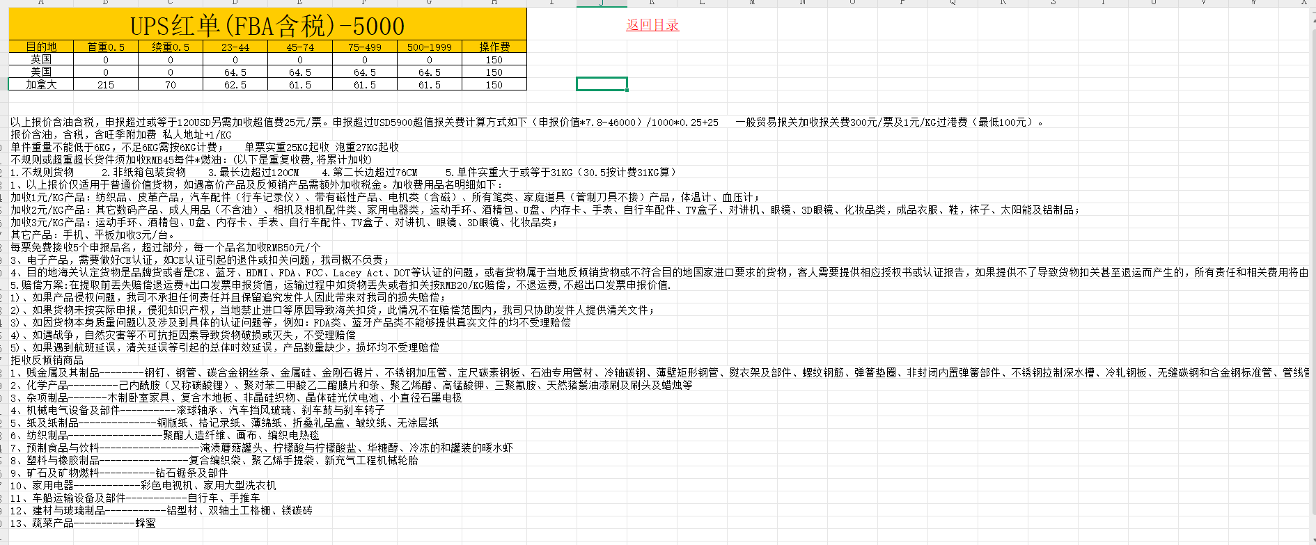Image resolution: width=1316 pixels, height=545 pixels.
Task: Select the 4)、如遇战争 line
Action: pos(183,335)
